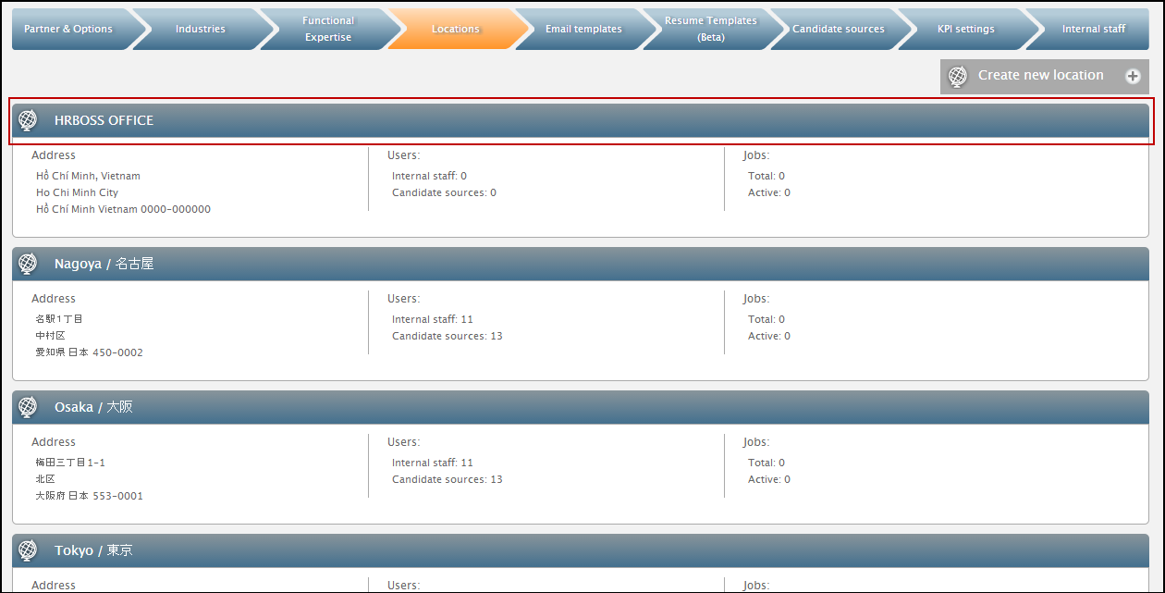
Task: Open the Functional Expertise tab
Action: click(x=328, y=29)
